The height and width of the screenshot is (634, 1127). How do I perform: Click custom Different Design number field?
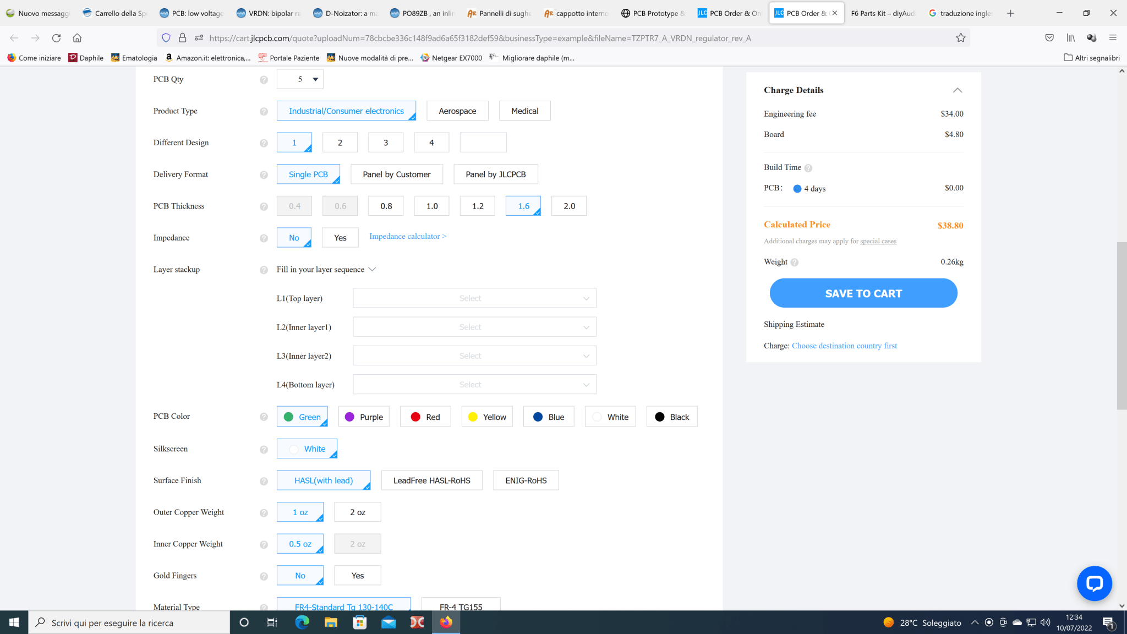pos(483,143)
